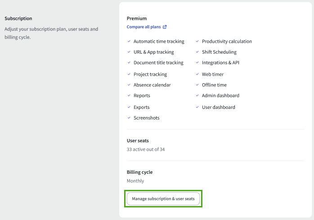The width and height of the screenshot is (314, 220).
Task: Click the checkmark next to Screenshots
Action: (129, 118)
